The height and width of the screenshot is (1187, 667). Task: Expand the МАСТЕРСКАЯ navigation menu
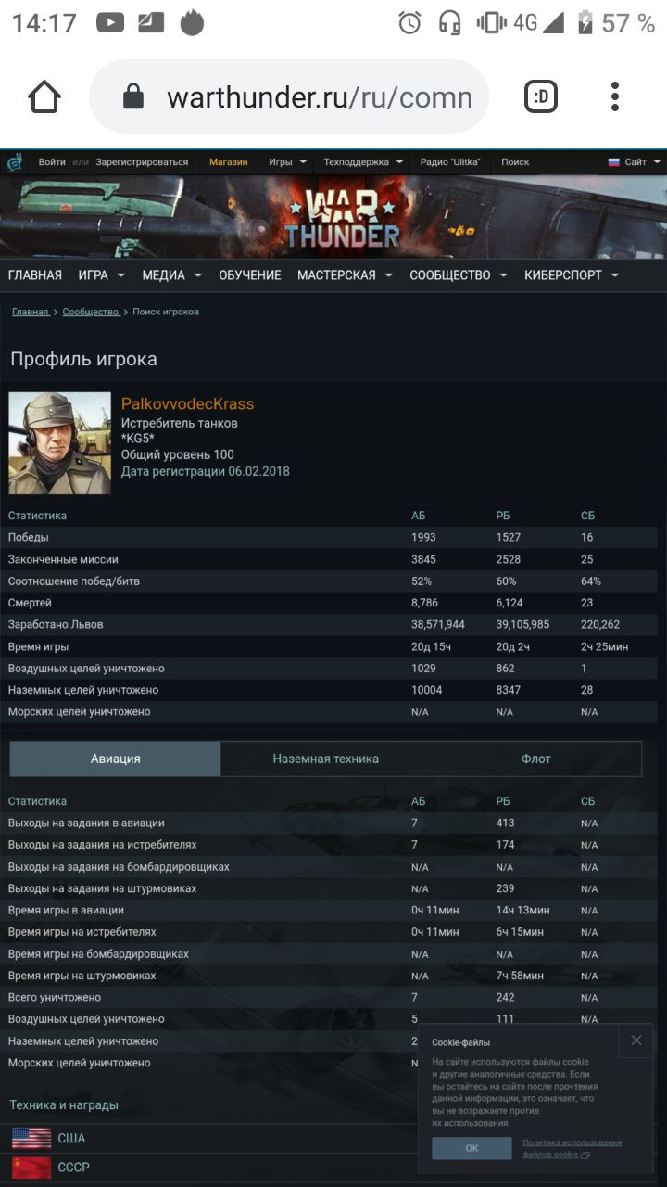click(345, 275)
